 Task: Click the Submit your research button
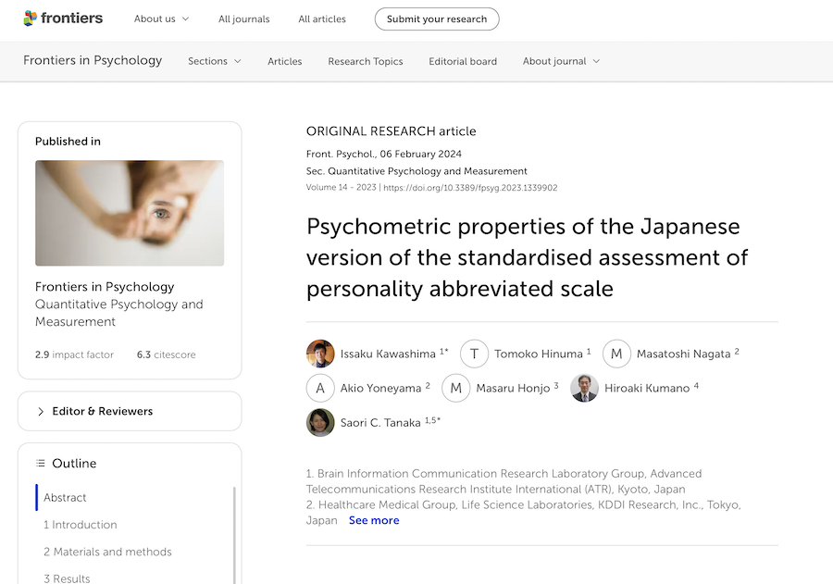[437, 19]
